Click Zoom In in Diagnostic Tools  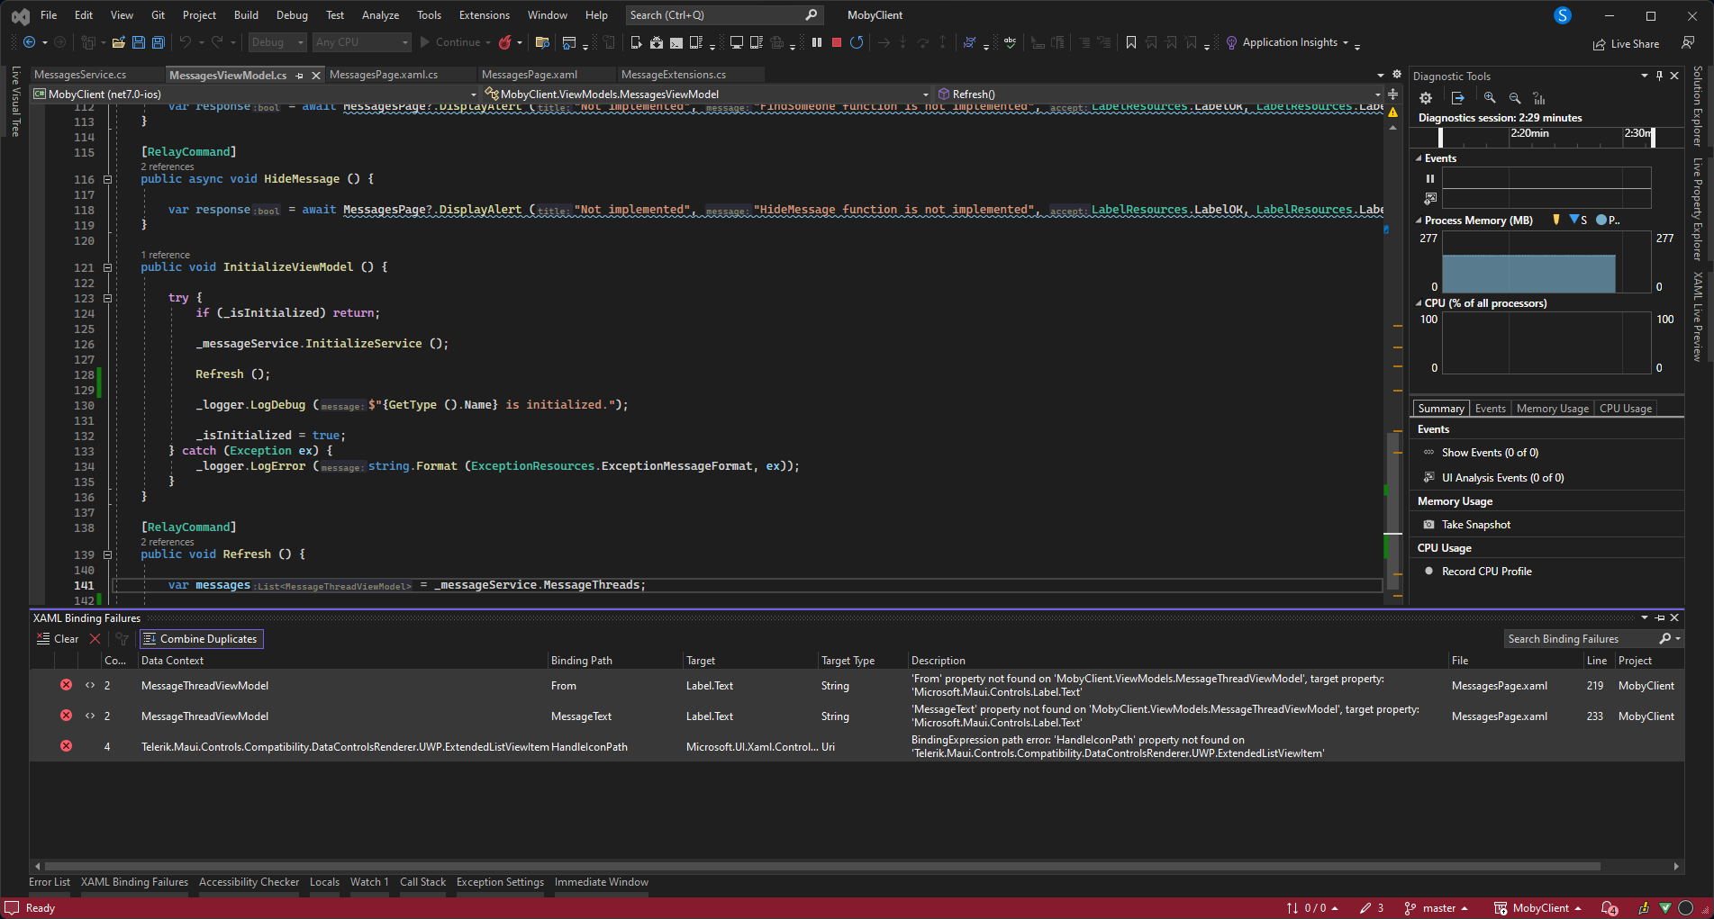(1490, 98)
